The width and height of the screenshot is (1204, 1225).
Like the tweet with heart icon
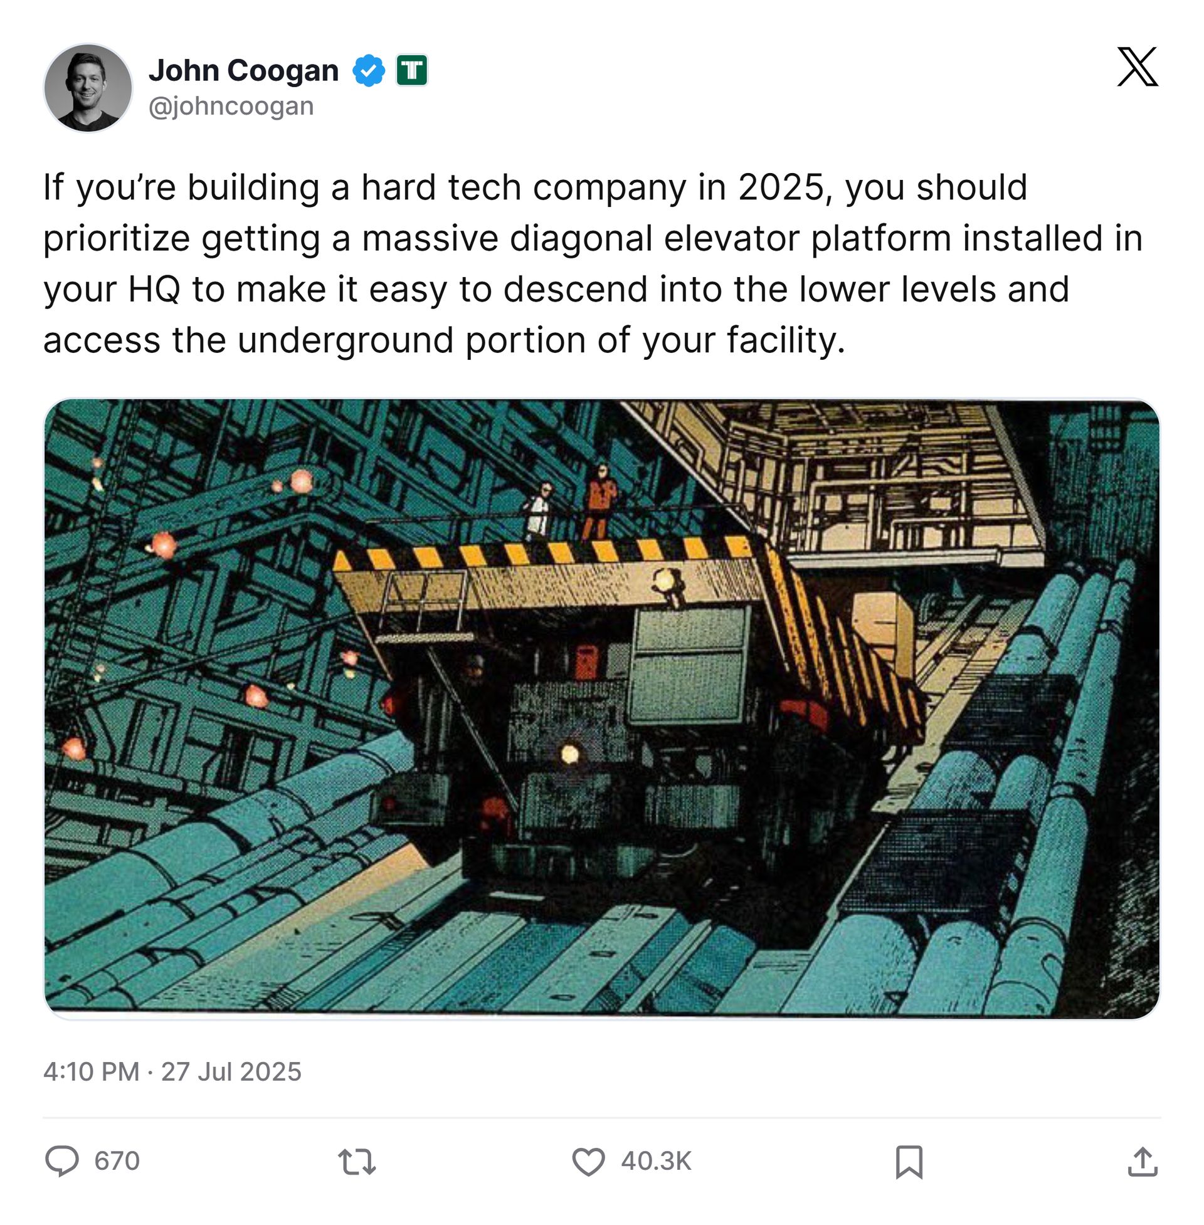tap(588, 1161)
